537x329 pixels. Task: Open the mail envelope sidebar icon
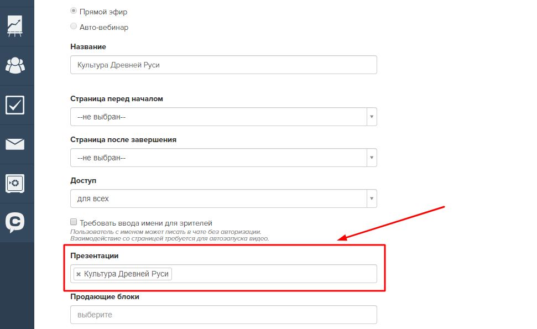[15, 144]
